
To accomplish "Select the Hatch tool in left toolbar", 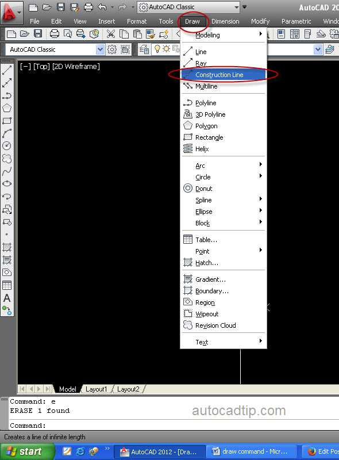I will click(x=7, y=247).
